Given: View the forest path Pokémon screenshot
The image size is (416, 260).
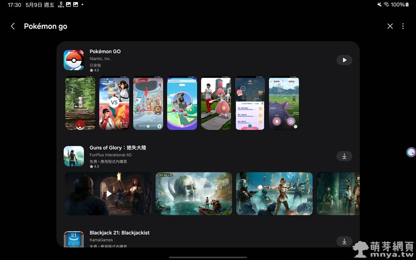Looking at the screenshot, I should 80,104.
